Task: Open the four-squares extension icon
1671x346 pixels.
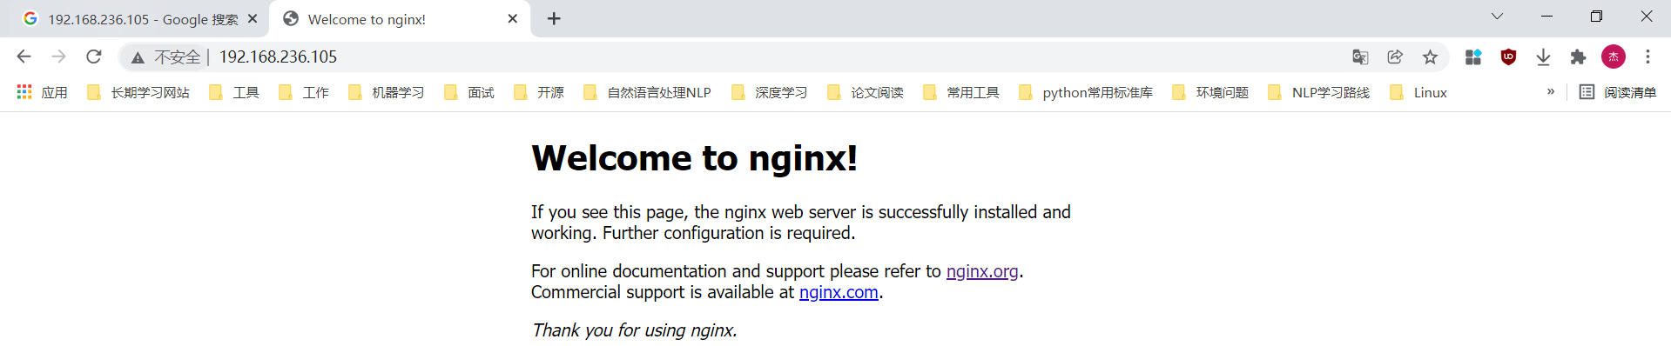Action: click(x=1473, y=57)
